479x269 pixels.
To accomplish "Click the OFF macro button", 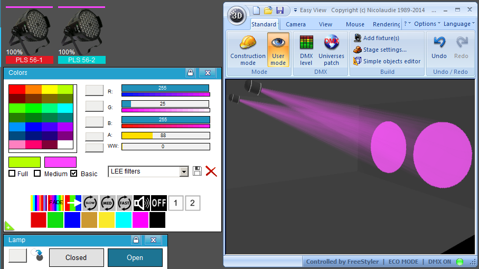I will pos(159,203).
